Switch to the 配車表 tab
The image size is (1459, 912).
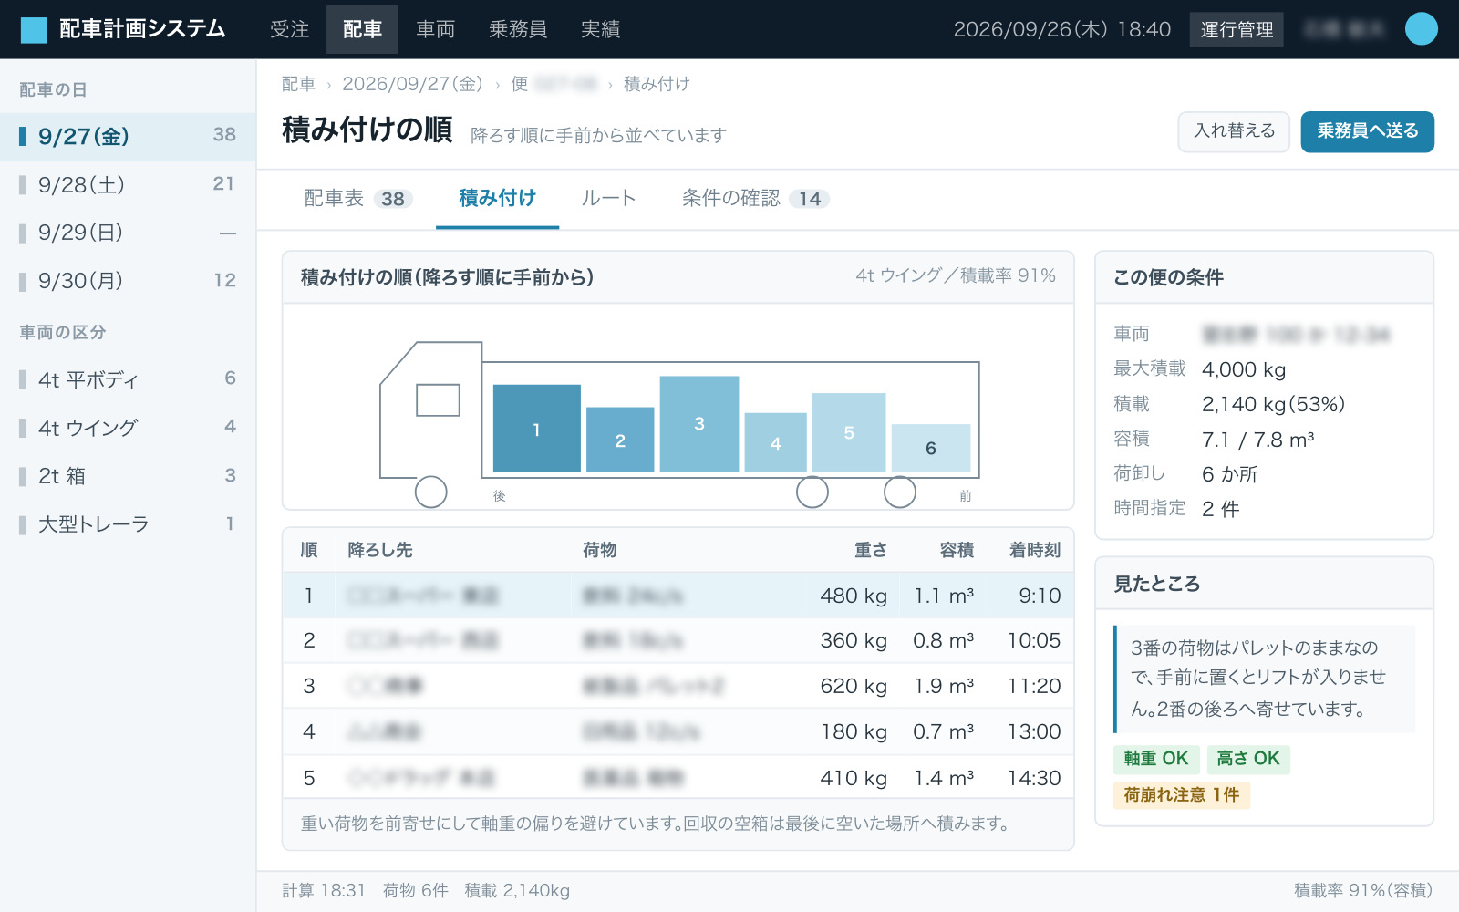(x=357, y=199)
